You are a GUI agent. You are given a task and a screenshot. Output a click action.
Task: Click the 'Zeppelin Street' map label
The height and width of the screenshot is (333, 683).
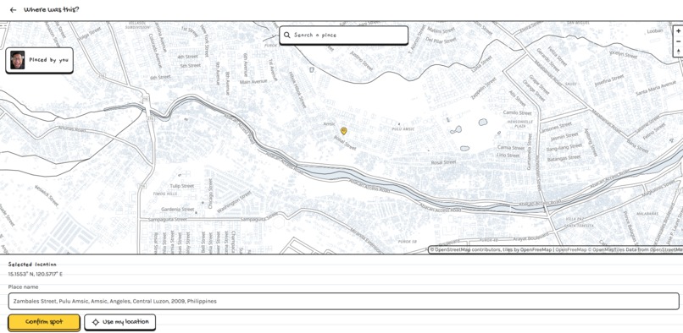[x=483, y=89]
